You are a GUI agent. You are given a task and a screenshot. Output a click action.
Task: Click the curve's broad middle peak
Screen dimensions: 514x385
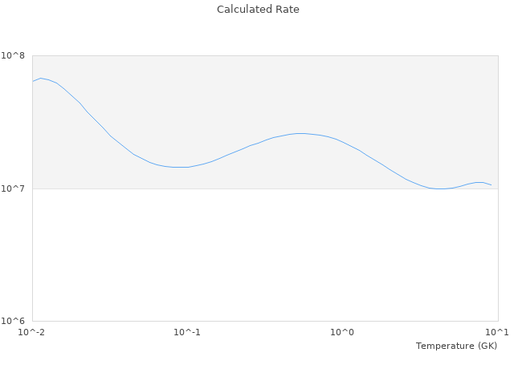[300, 133]
